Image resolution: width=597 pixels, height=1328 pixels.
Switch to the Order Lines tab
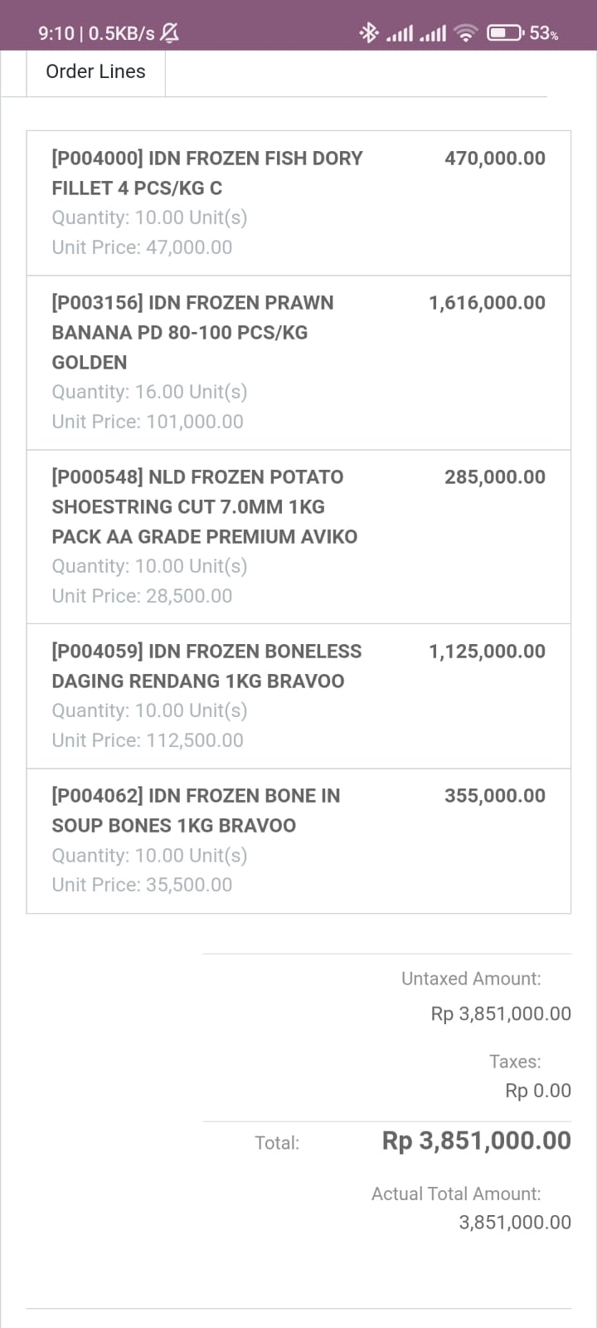[95, 72]
